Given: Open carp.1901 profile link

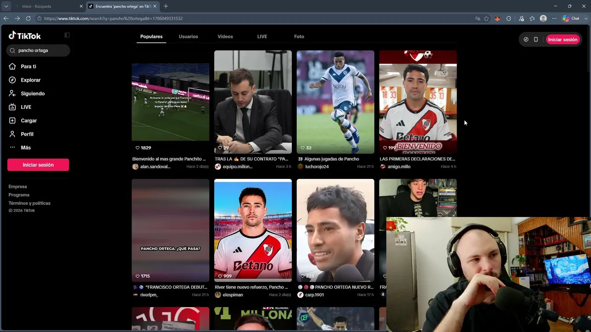Looking at the screenshot, I should pyautogui.click(x=314, y=295).
